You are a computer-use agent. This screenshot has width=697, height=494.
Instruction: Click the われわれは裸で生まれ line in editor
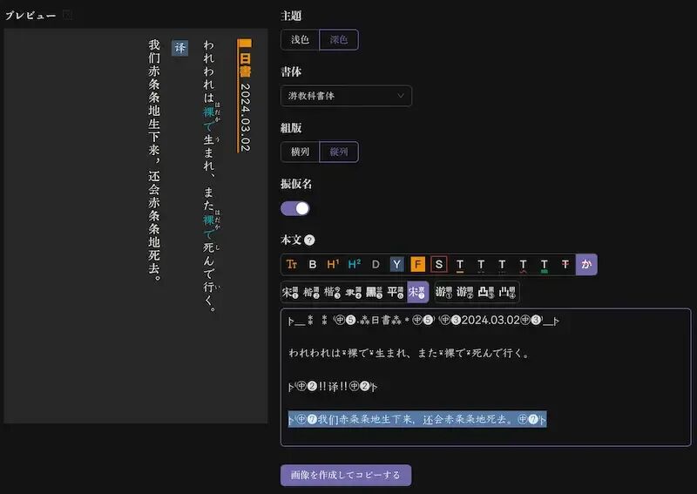tap(409, 354)
